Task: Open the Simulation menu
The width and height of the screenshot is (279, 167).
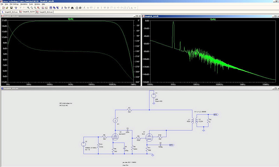Action: tap(24, 4)
